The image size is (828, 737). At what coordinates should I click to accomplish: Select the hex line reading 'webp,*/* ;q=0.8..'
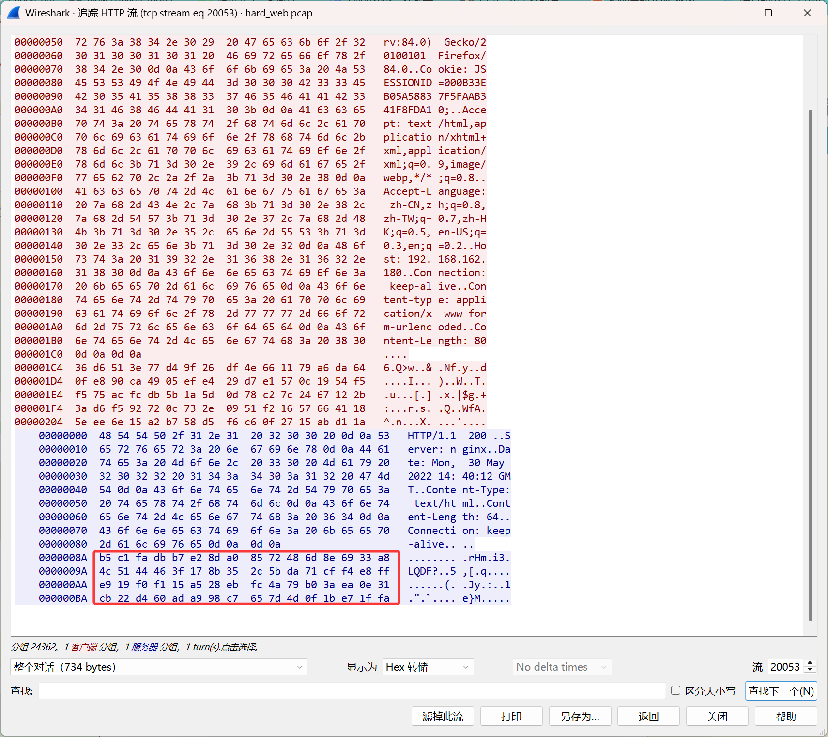tap(250, 178)
